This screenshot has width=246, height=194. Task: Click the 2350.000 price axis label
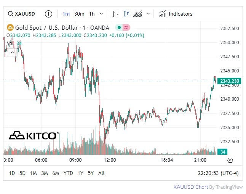(230, 43)
